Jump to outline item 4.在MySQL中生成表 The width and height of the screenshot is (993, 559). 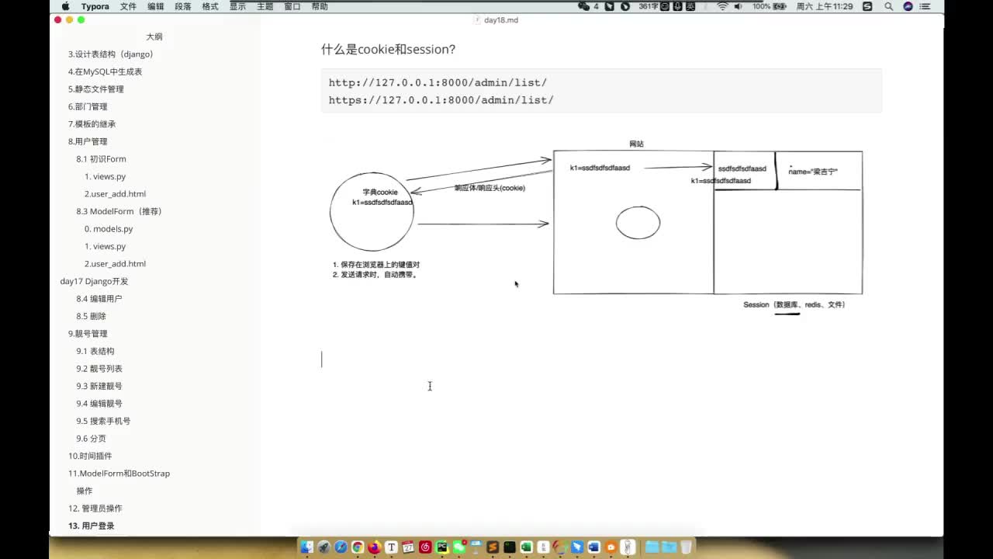point(105,71)
